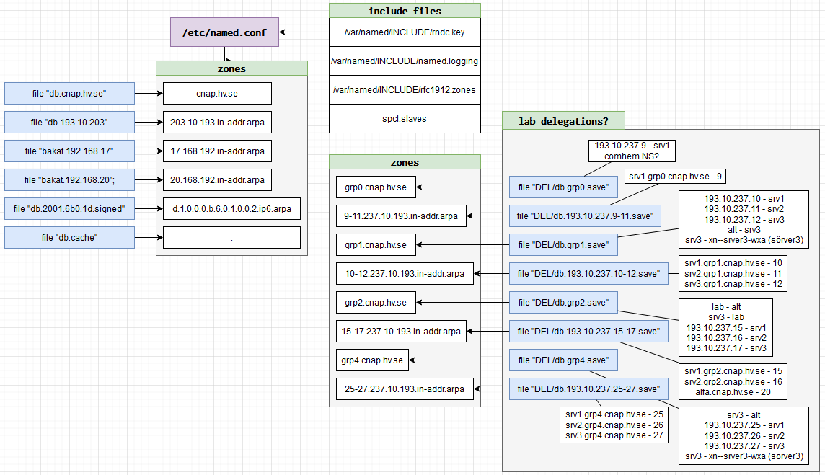Image resolution: width=825 pixels, height=475 pixels.
Task: Select note starting srv1.grp4.cnap.hv.se - 25
Action: click(614, 425)
